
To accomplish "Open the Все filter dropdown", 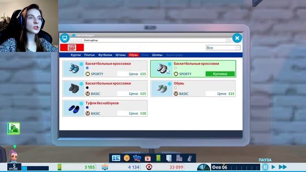I will [223, 48].
